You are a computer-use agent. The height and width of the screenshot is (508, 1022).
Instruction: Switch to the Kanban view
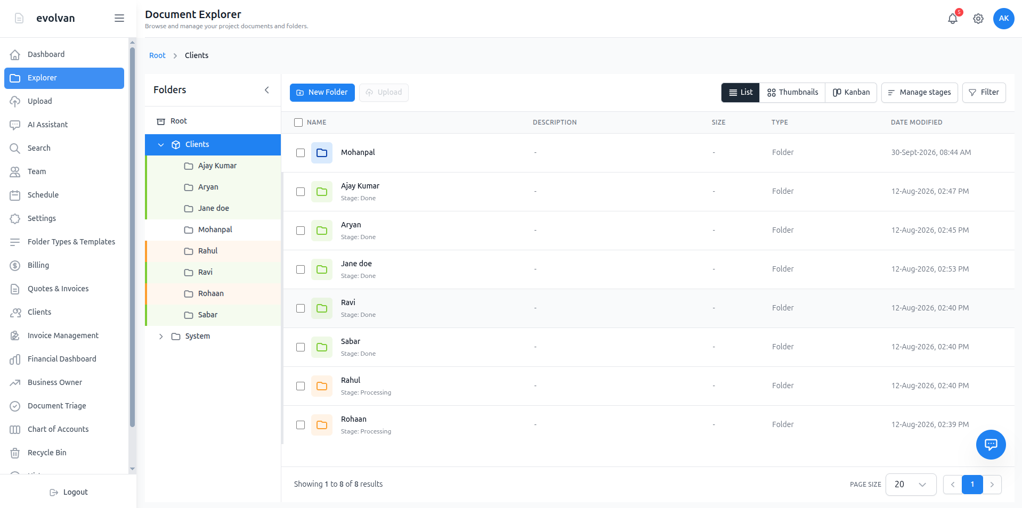[851, 93]
